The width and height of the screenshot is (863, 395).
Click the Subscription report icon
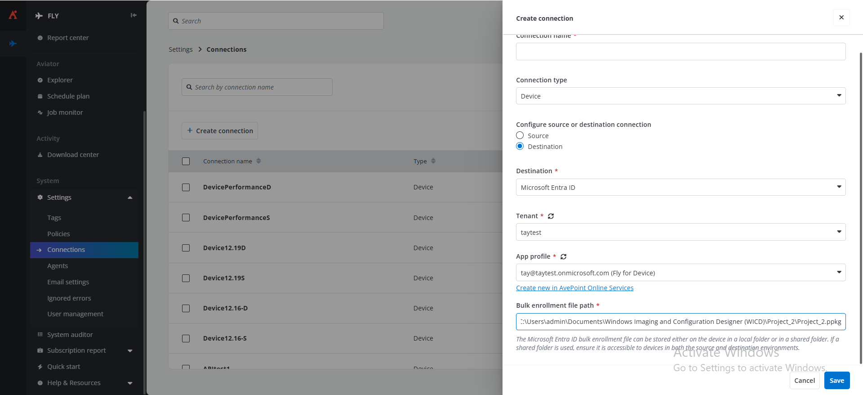tap(40, 350)
